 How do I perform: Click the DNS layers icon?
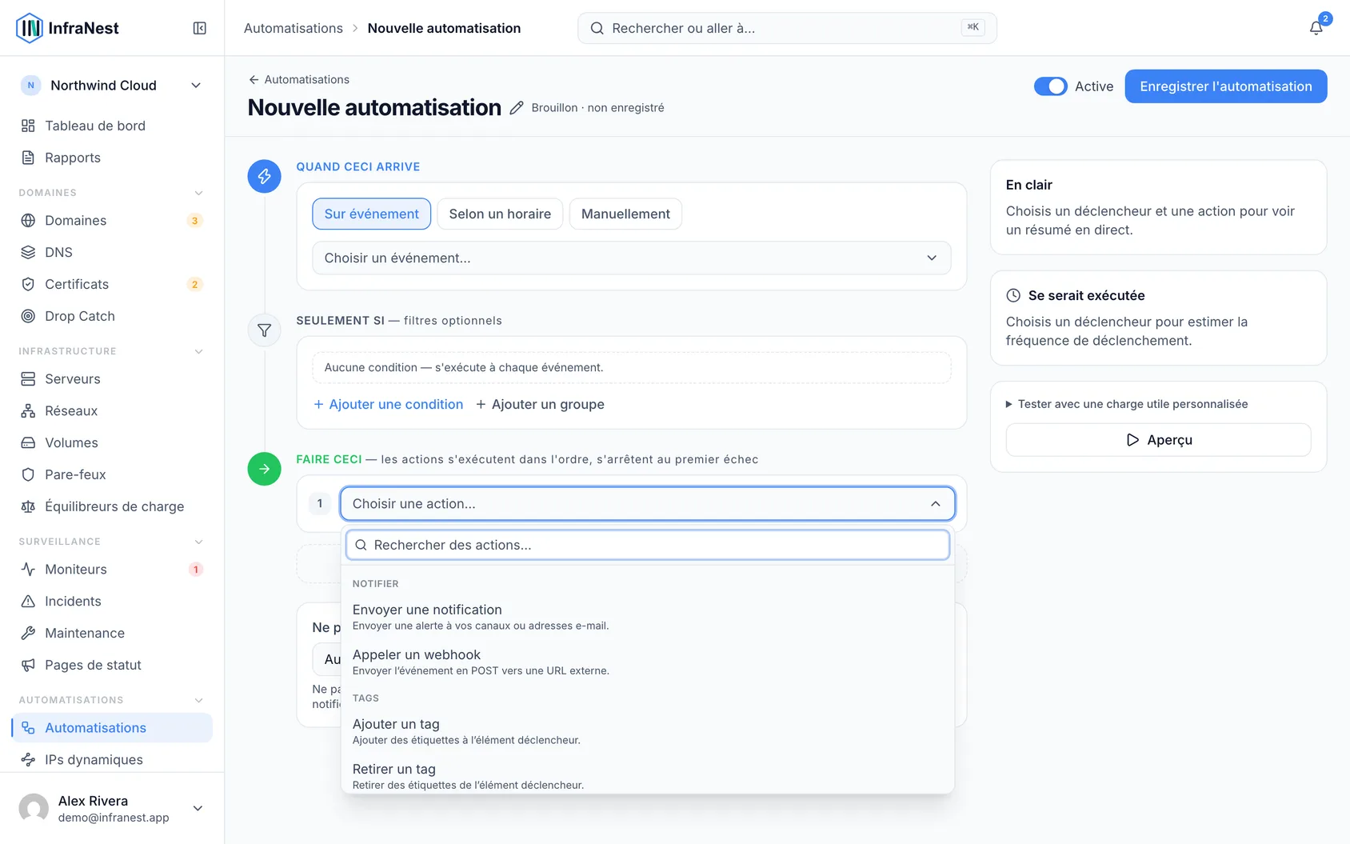[28, 252]
